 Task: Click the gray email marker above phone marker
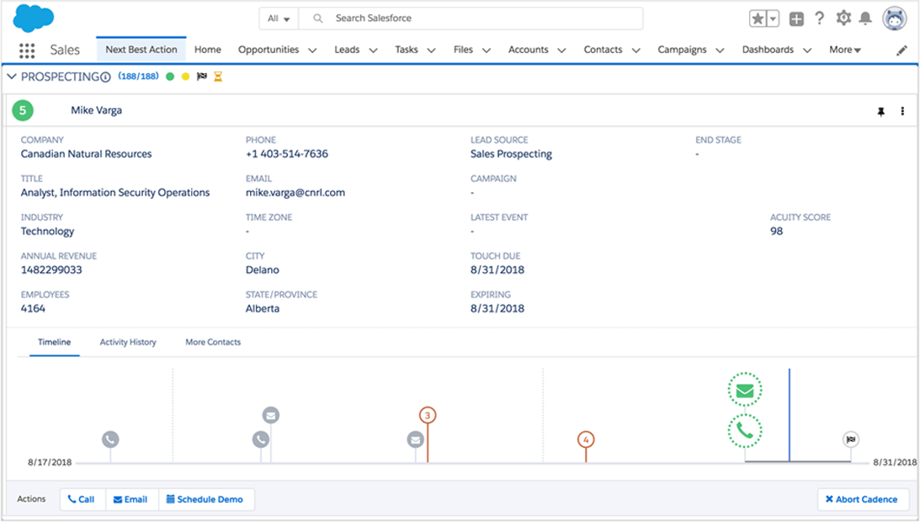coord(270,415)
